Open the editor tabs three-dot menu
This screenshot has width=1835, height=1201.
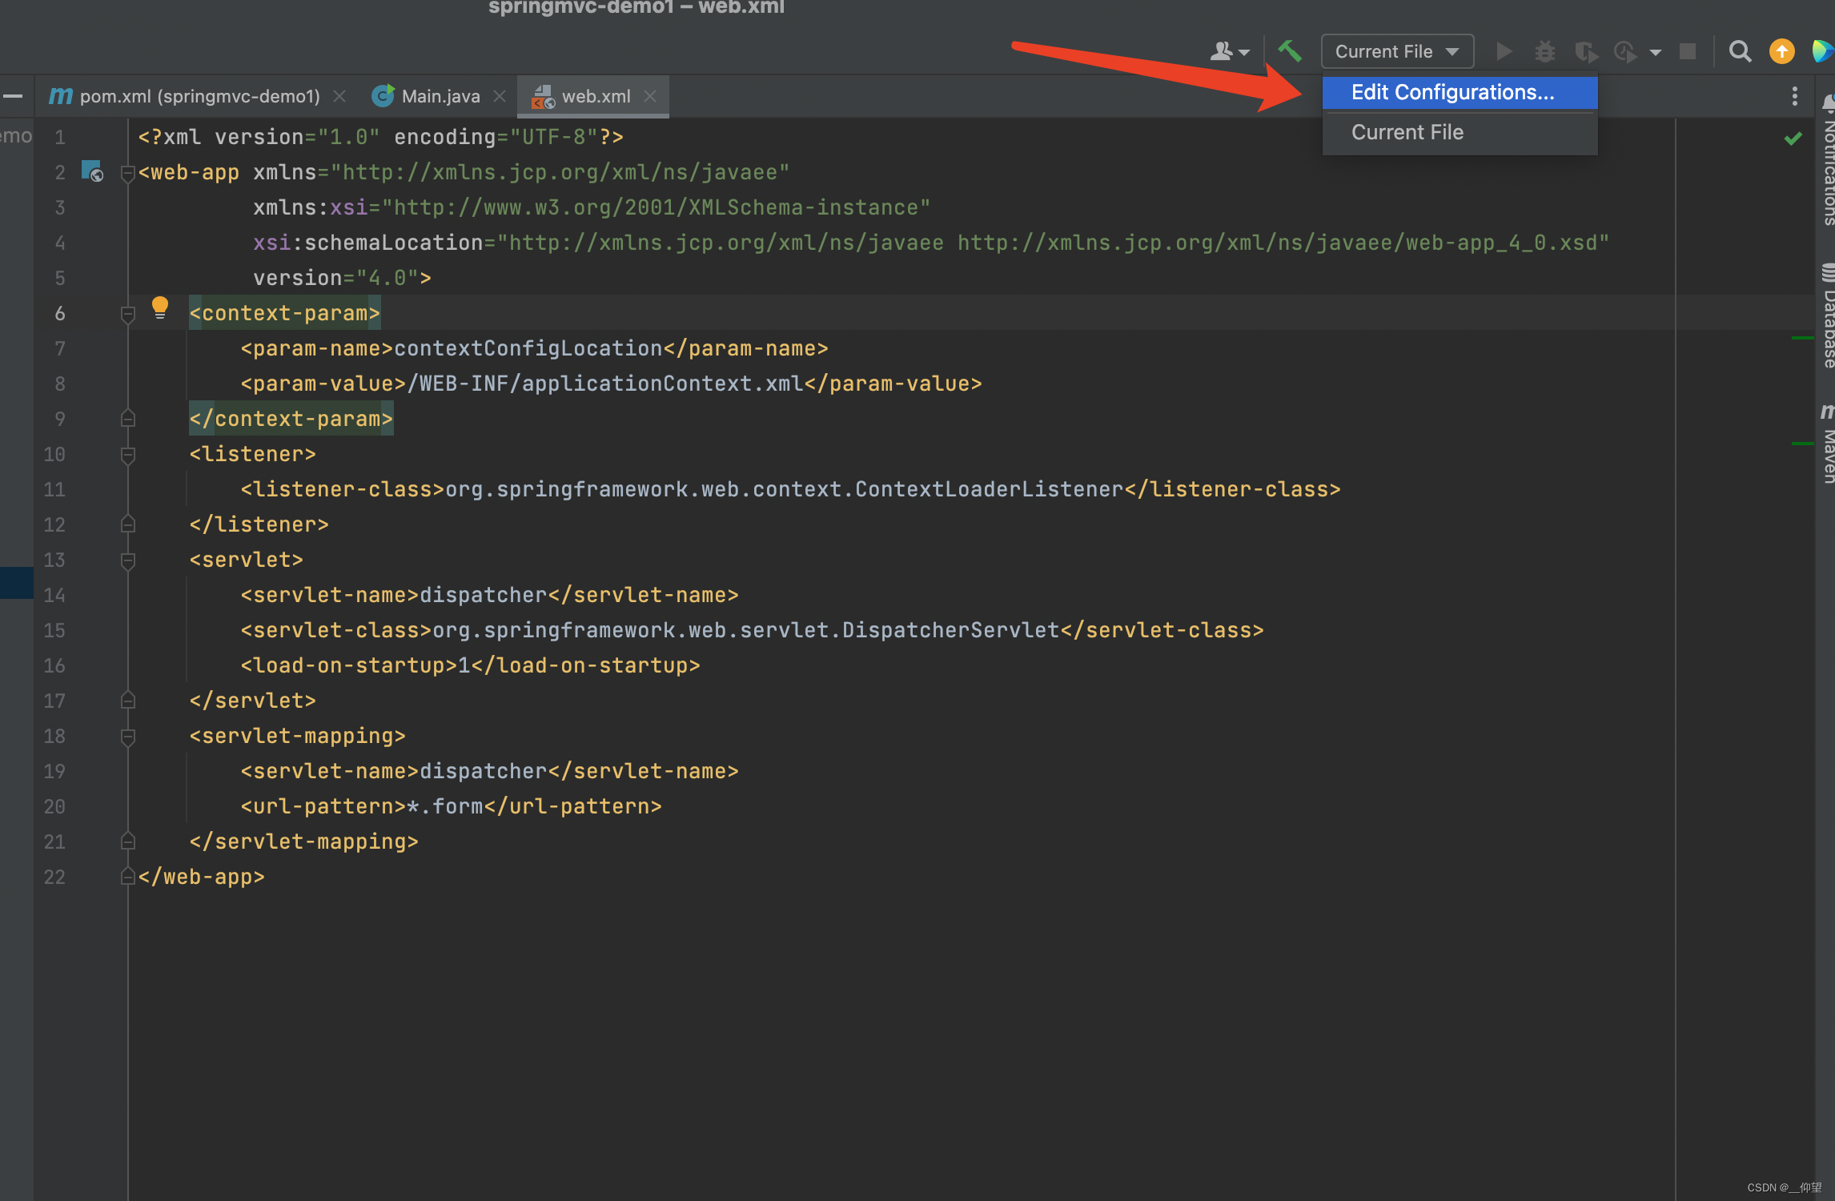click(x=1794, y=96)
